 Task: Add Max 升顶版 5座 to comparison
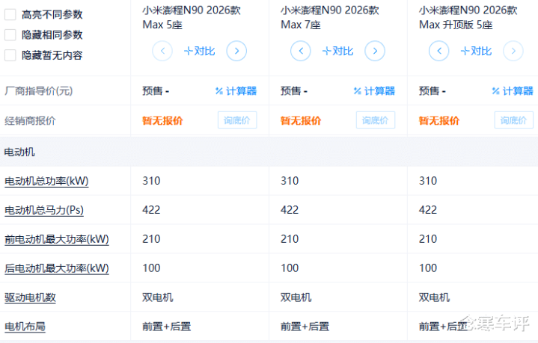[476, 51]
